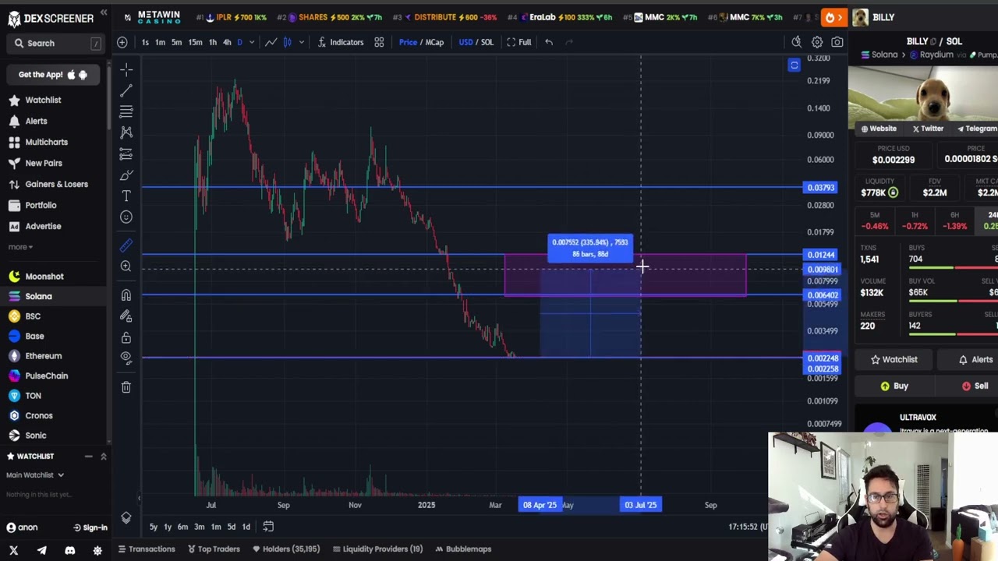Click the token Website link
This screenshot has height=561, width=998.
point(879,129)
